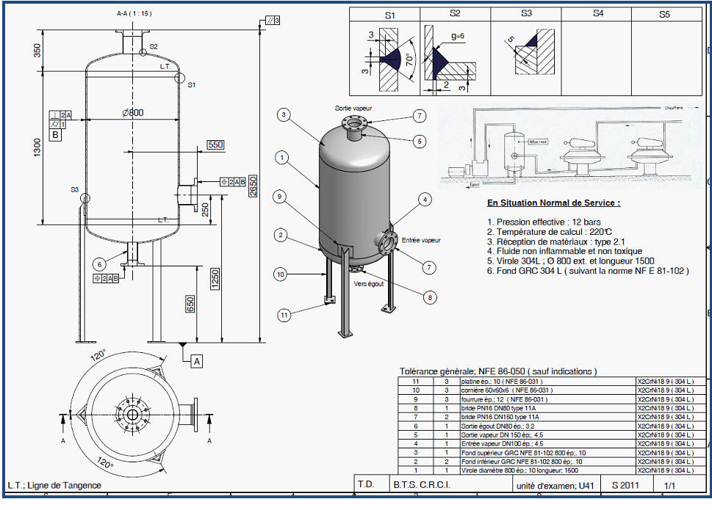
Task: Click row Virole diamètre 800 longueur 1500
Action: [x=552, y=470]
